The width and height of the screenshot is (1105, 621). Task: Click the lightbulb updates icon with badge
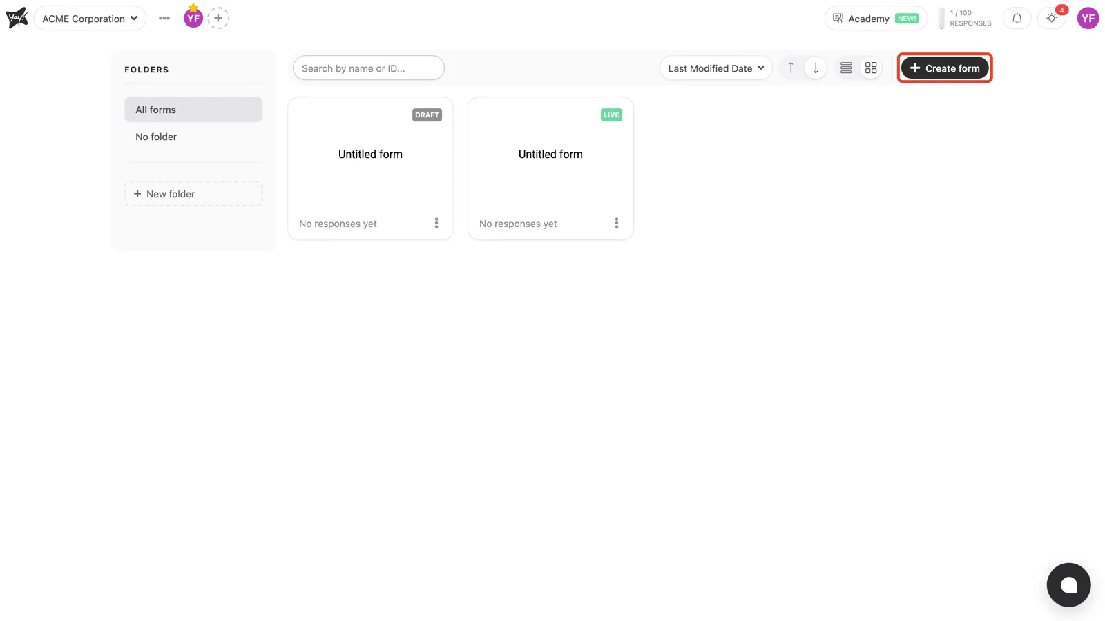[x=1052, y=19]
